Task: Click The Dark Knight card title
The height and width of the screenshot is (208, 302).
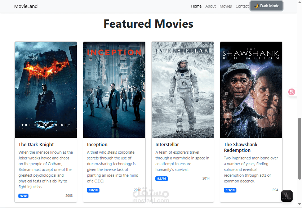Action: tap(36, 145)
